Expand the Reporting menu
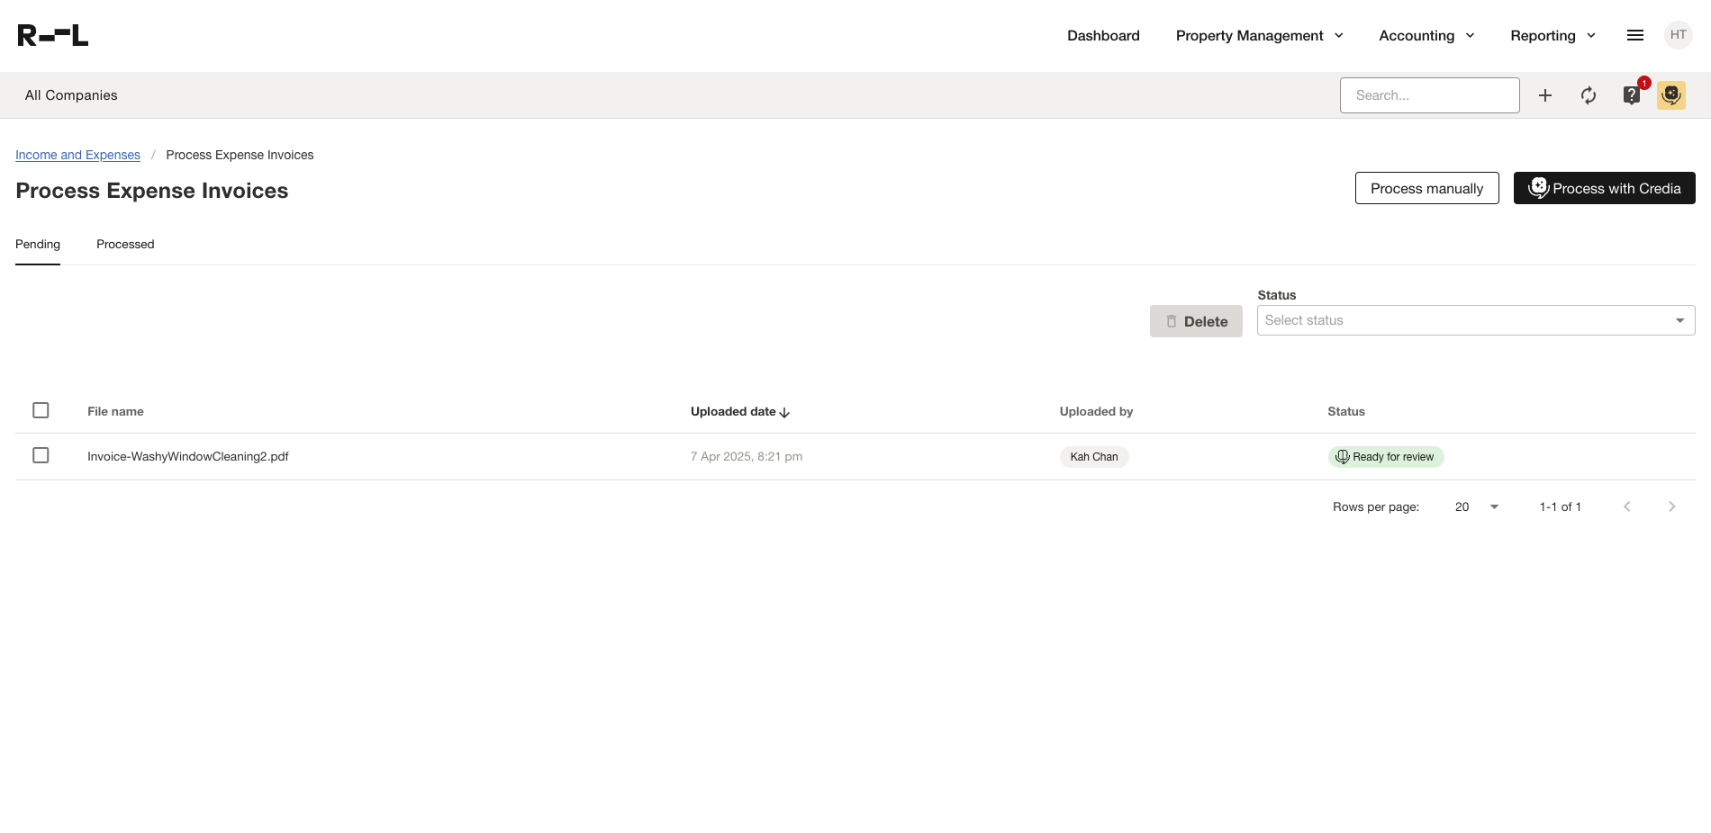 [1553, 36]
